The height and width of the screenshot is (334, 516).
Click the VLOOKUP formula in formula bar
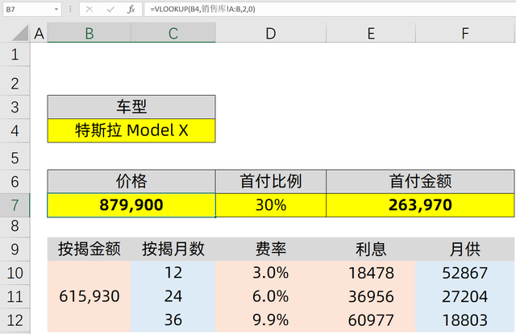click(x=202, y=9)
